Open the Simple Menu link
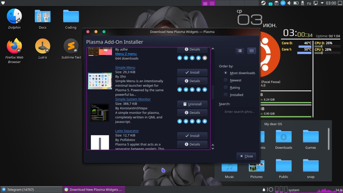Image resolution: width=343 pixels, height=193 pixels. point(125,67)
